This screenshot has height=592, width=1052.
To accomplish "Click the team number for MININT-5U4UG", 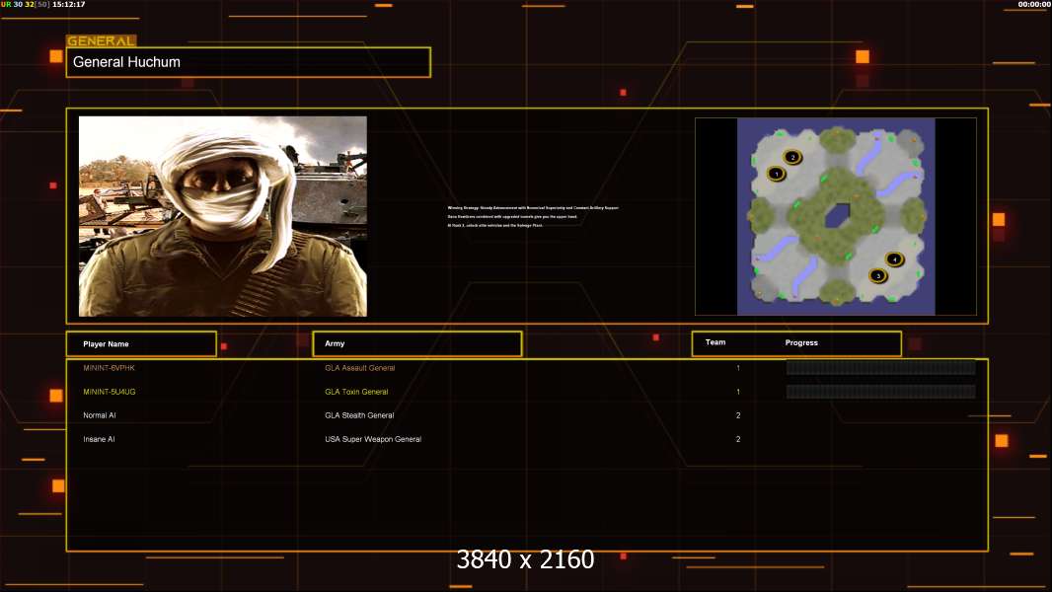I will [738, 392].
